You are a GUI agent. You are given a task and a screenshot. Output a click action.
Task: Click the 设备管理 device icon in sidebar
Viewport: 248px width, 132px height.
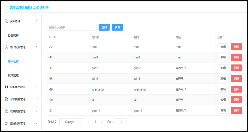(6, 21)
